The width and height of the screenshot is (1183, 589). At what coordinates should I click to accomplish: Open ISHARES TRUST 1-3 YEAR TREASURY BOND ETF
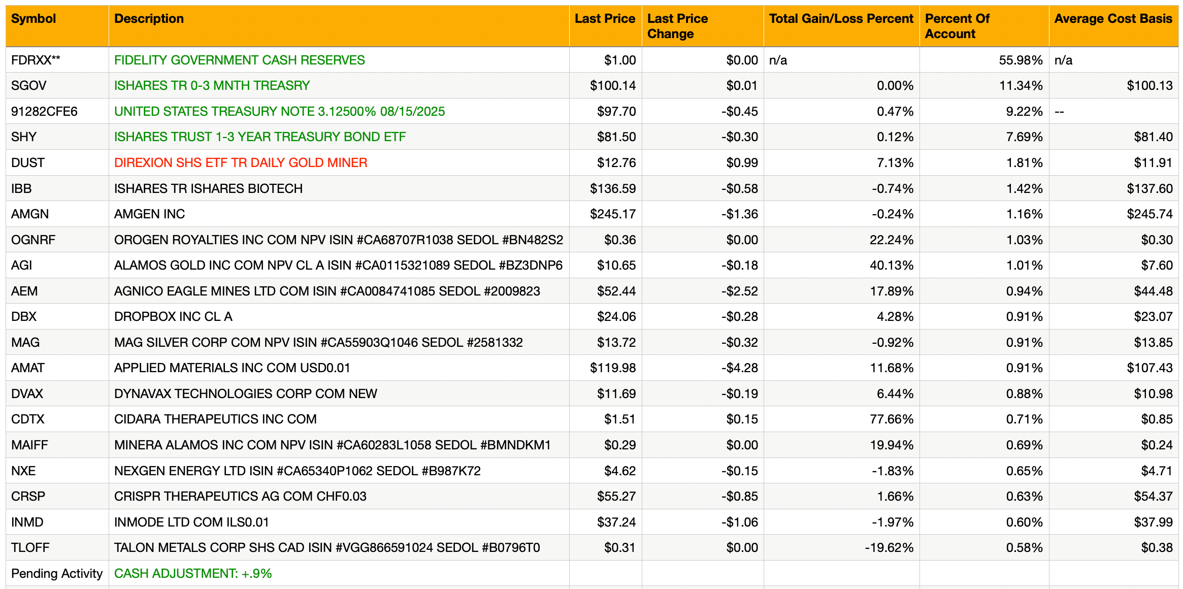(x=260, y=137)
